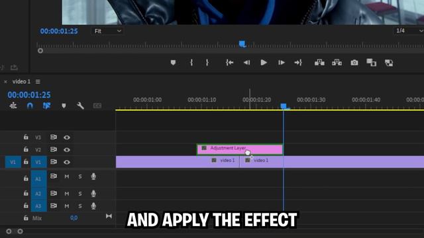Add a marker in the program monitor
The height and width of the screenshot is (238, 424).
click(x=173, y=63)
